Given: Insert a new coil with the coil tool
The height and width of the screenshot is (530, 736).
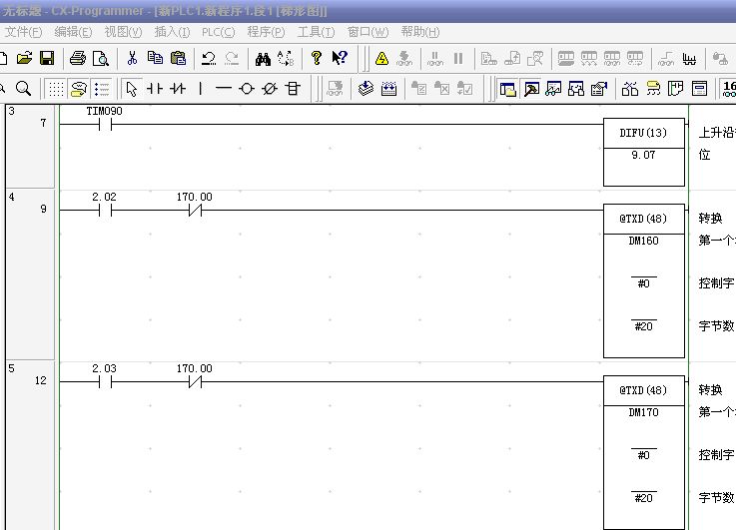Looking at the screenshot, I should pyautogui.click(x=246, y=89).
